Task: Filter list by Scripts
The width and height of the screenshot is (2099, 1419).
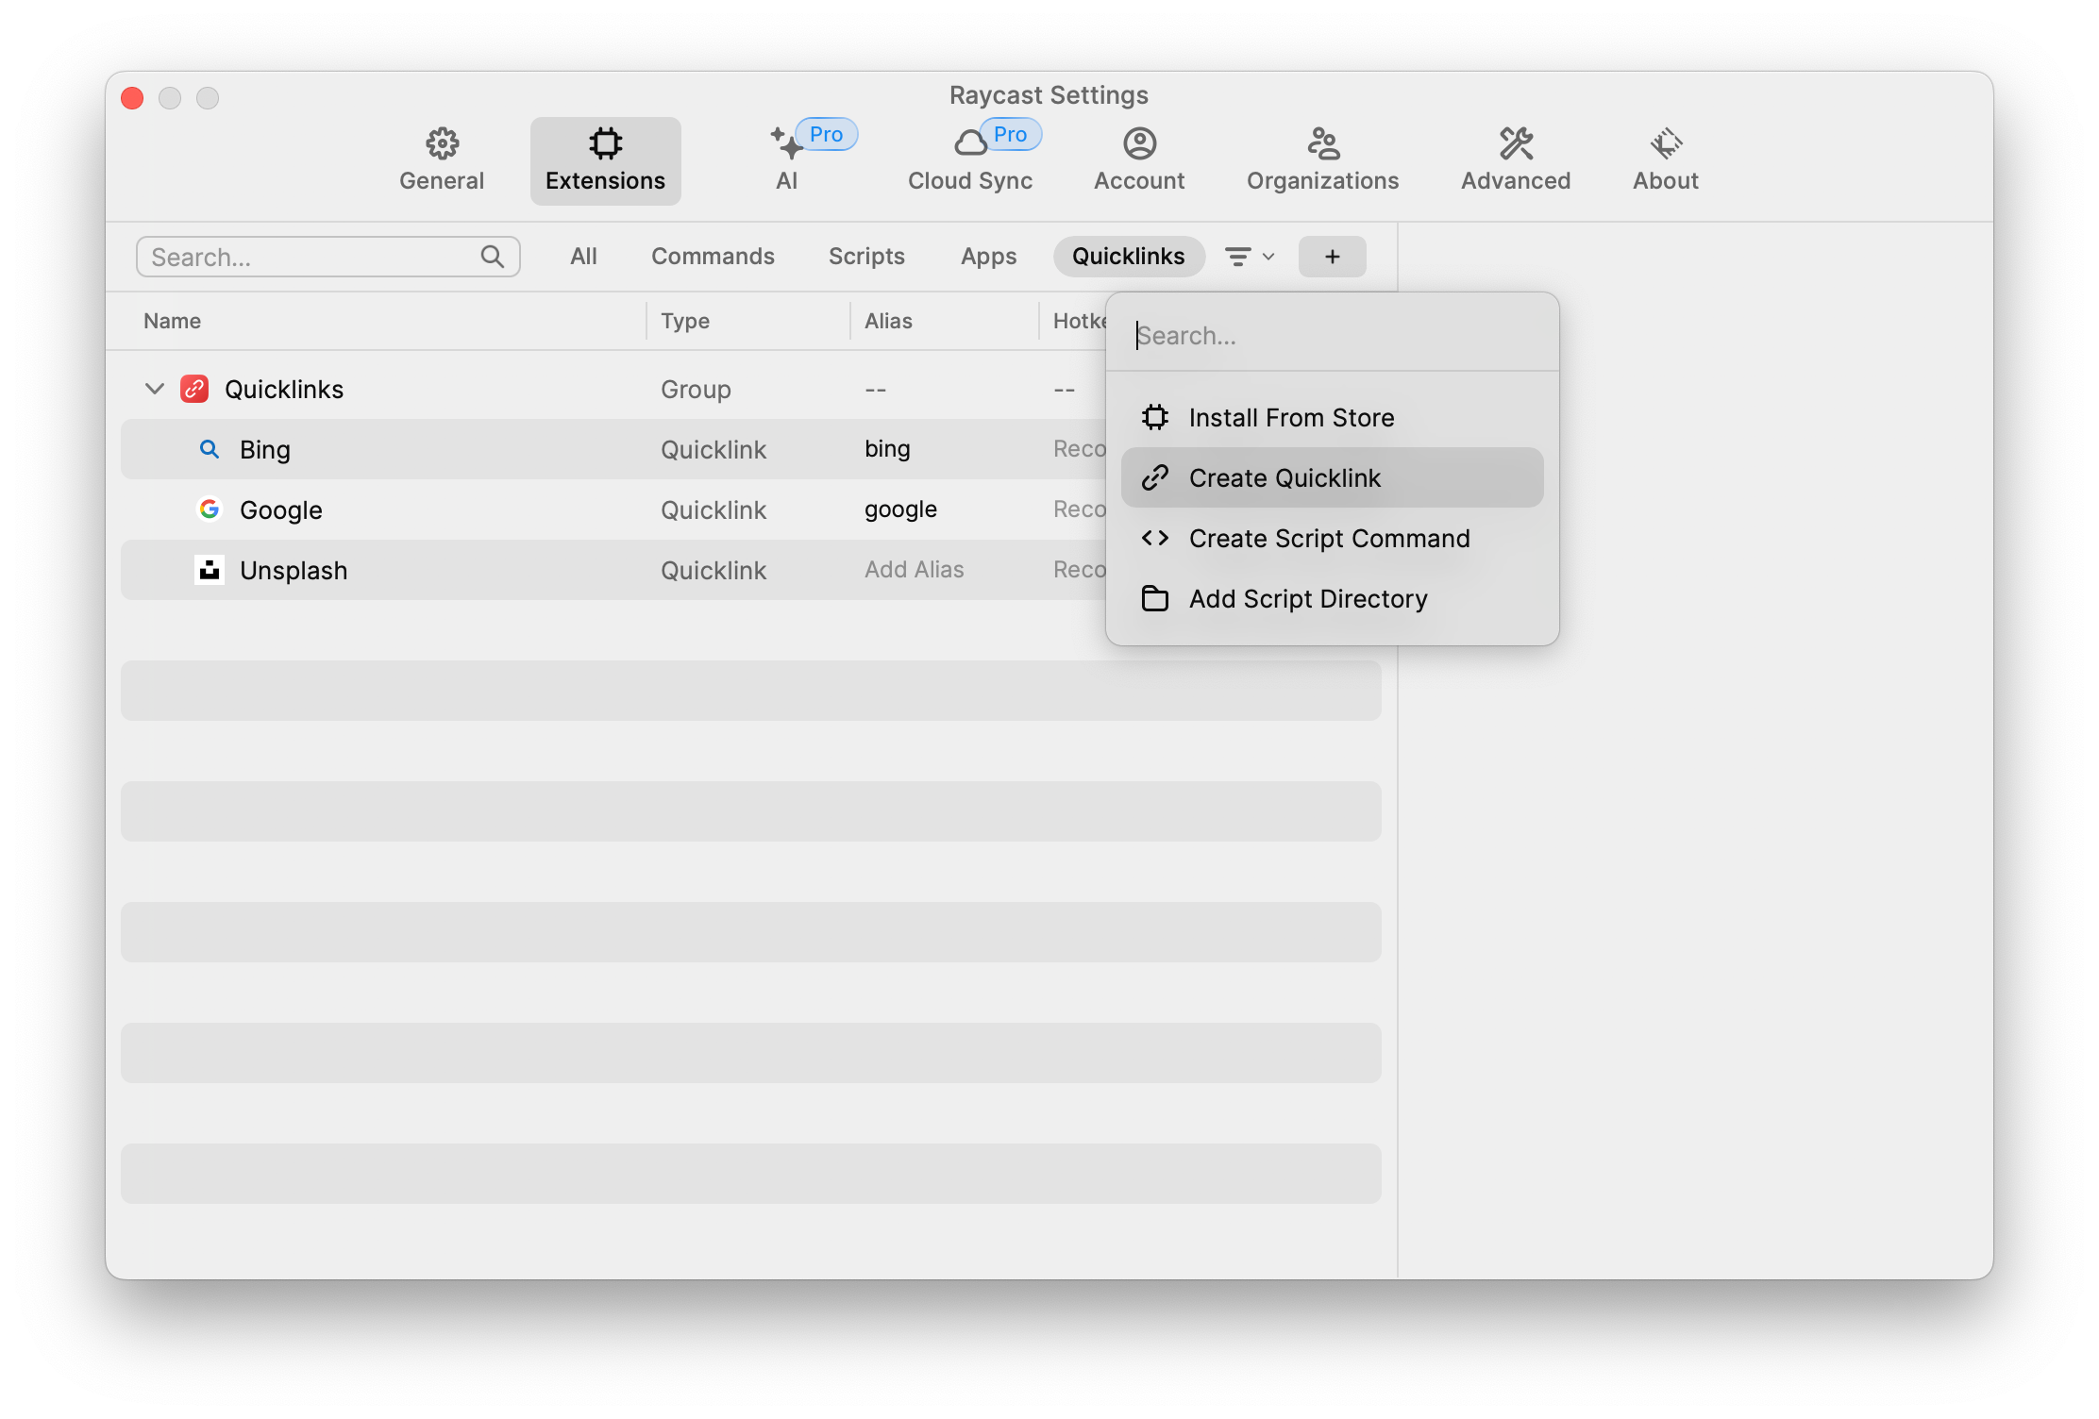Action: click(x=866, y=257)
